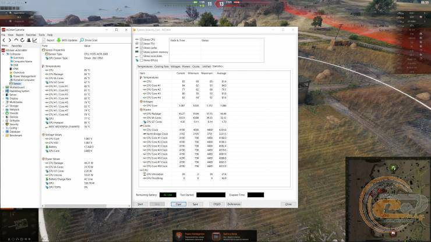Switch to the Voltages tab

pyautogui.click(x=175, y=66)
